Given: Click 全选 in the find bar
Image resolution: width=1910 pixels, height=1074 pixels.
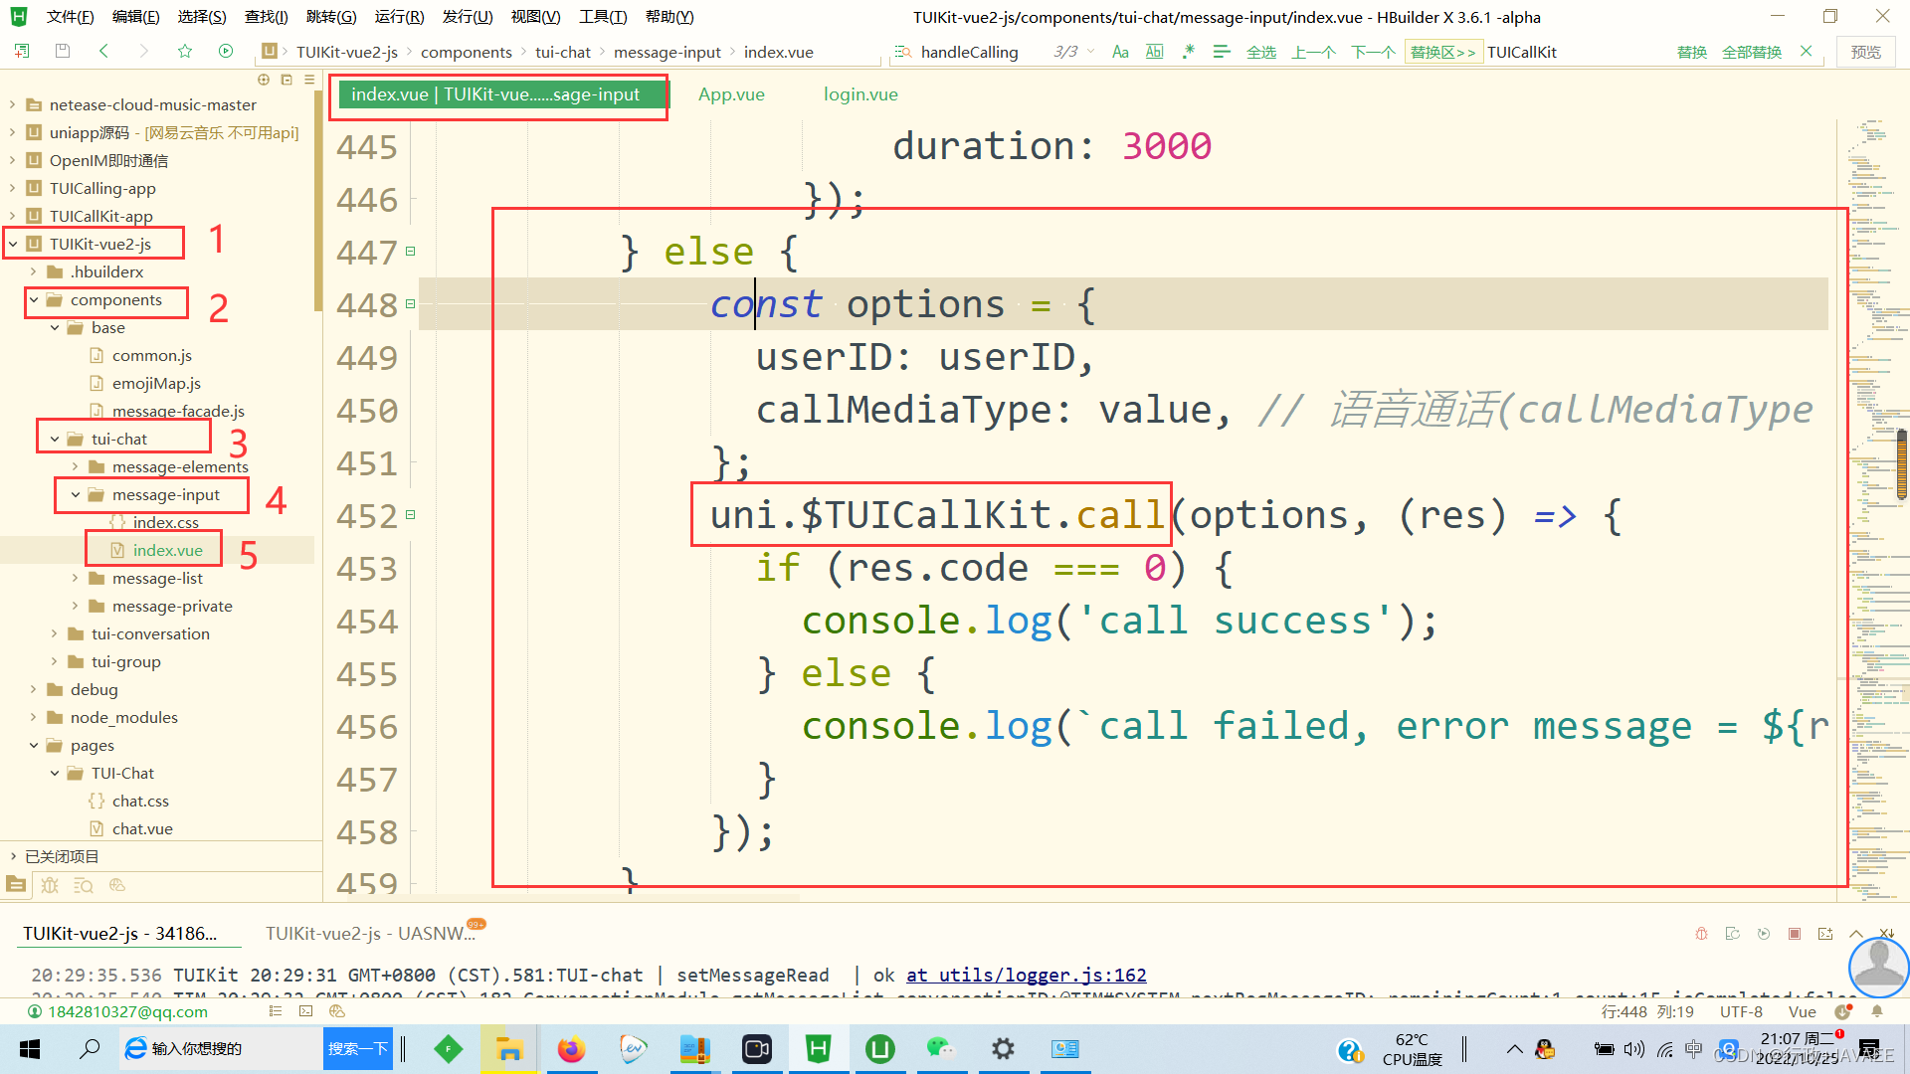Looking at the screenshot, I should pyautogui.click(x=1261, y=52).
